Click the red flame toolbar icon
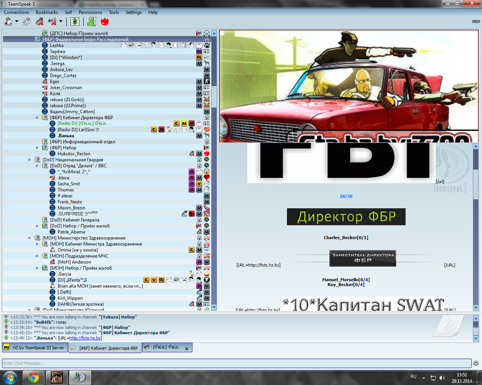Screen dimensions: 482x385 105,21
